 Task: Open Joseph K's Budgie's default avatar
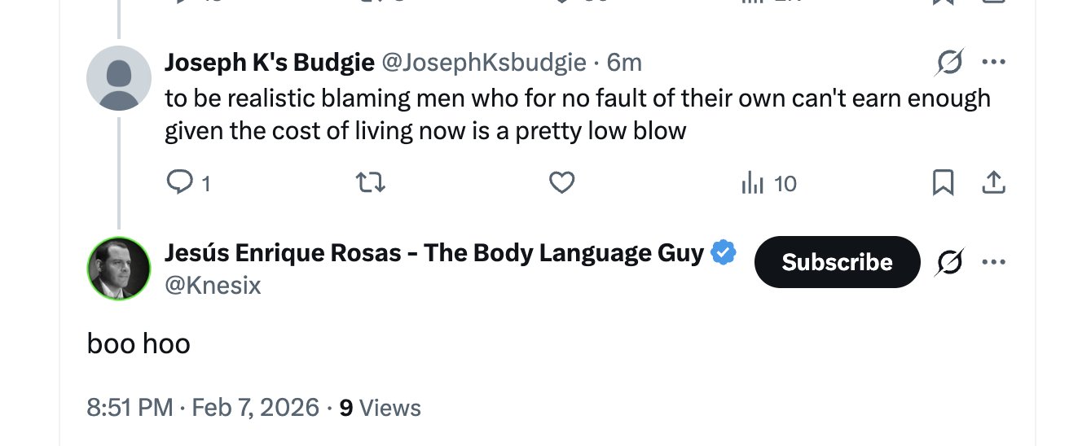(119, 78)
